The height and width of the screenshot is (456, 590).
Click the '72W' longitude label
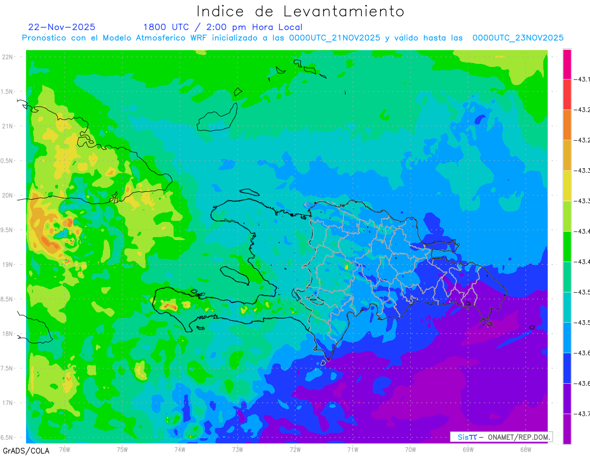click(295, 450)
